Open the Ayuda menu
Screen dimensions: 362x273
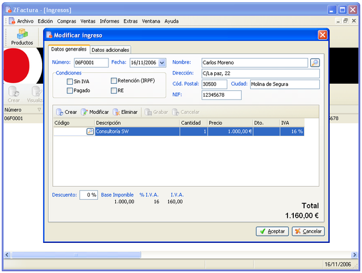point(171,21)
